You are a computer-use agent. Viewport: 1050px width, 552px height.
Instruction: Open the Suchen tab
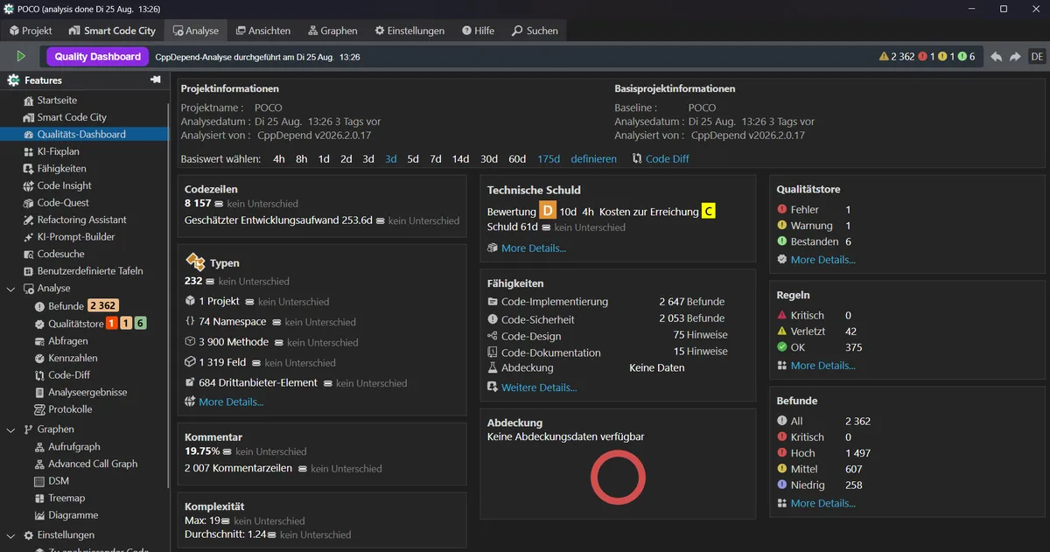coord(535,31)
